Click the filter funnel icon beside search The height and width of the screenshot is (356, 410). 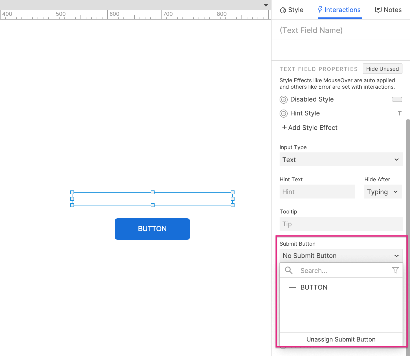click(396, 270)
